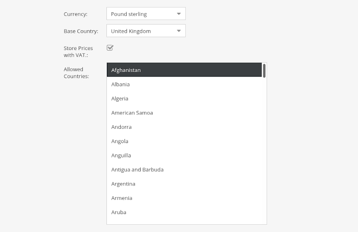Select Algeria in the Allowed Countries list

click(184, 98)
